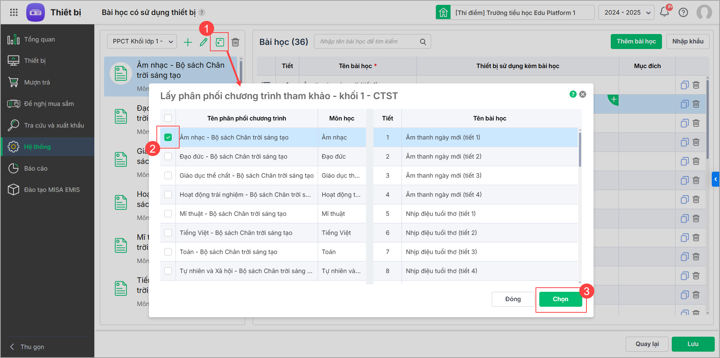Open the header help circle icon
This screenshot has width=720, height=358.
683,12
